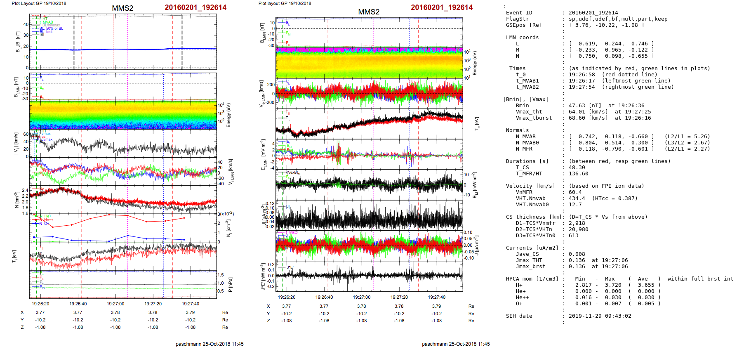
Task: Click the 19:26:40 time tick under the right plot
Action: coord(324,297)
